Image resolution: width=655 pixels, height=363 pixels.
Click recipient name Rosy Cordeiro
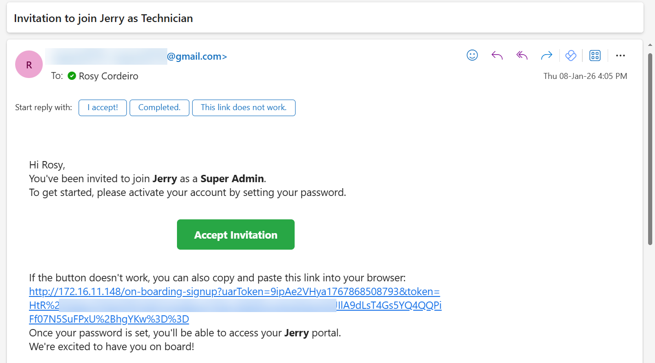click(x=108, y=76)
